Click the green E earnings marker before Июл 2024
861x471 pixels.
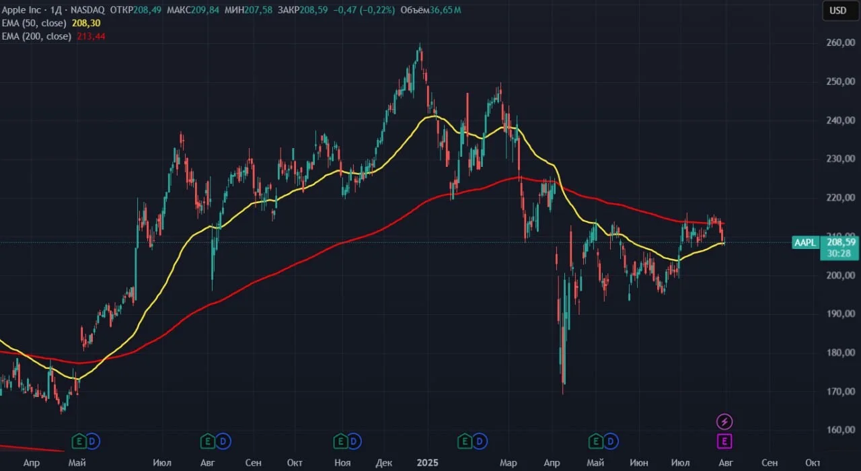tap(79, 441)
